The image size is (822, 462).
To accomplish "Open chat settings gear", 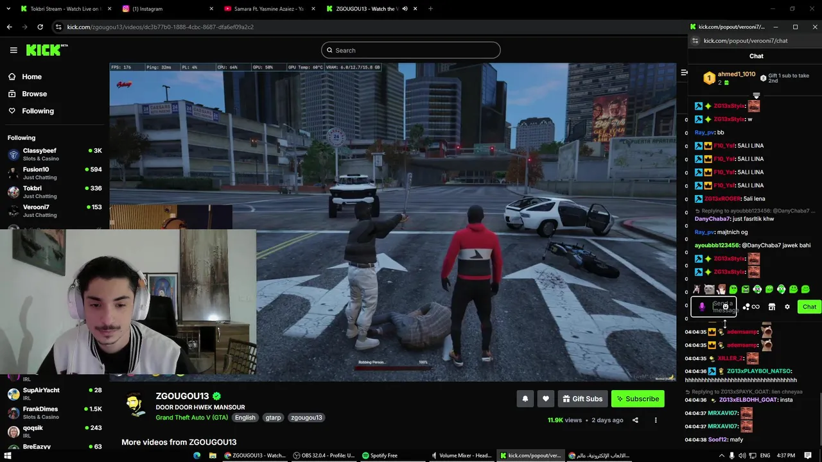I will coord(787,307).
